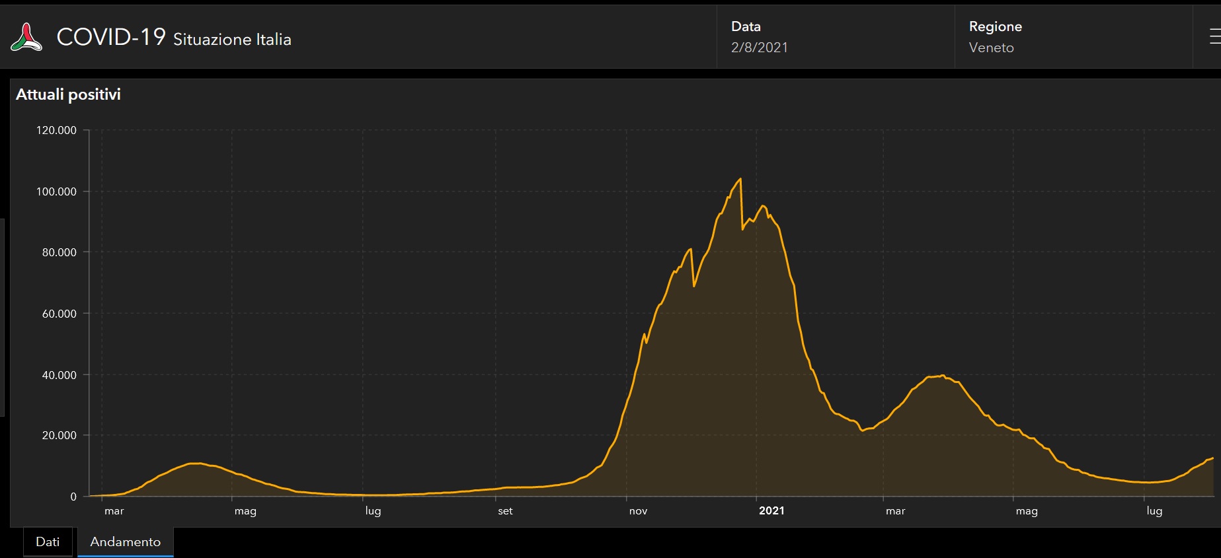
Task: Click the COVID-19 Situazione Italia title
Action: (x=174, y=38)
